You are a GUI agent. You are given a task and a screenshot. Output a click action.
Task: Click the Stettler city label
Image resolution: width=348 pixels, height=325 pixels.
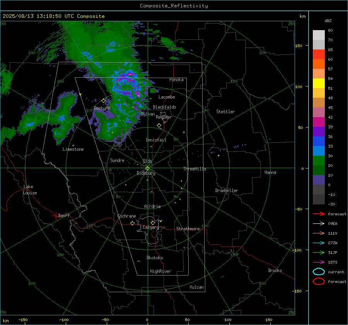pyautogui.click(x=225, y=112)
